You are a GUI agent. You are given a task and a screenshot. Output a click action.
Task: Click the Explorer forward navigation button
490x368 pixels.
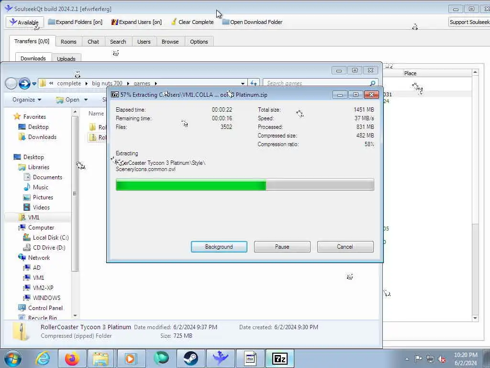click(x=24, y=83)
